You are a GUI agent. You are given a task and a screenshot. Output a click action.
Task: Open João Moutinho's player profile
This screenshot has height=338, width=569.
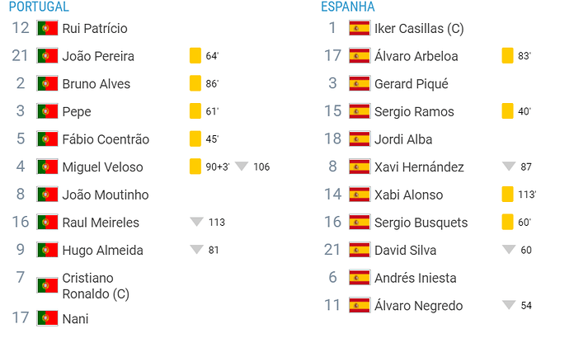point(106,195)
